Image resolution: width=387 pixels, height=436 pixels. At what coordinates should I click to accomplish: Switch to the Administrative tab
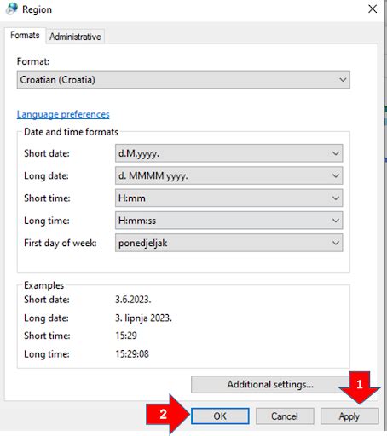pos(75,37)
